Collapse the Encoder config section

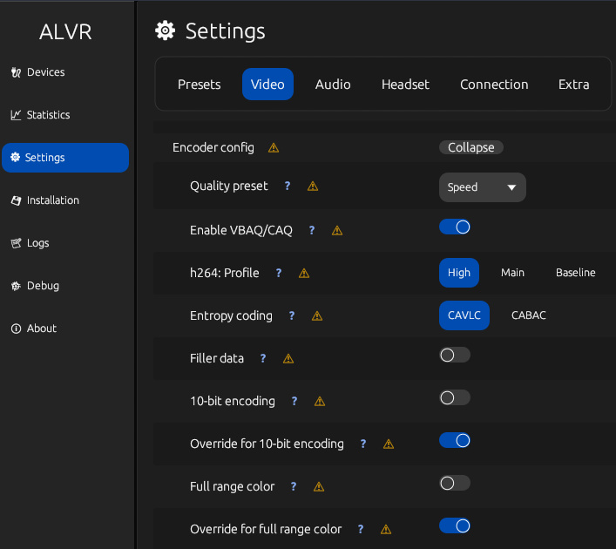point(471,147)
